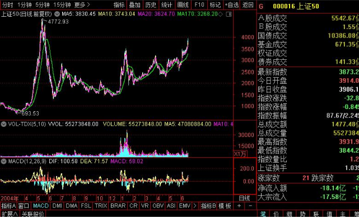359x218 pixels.
Task: Select TRIX indicator tab
Action: 101,206
